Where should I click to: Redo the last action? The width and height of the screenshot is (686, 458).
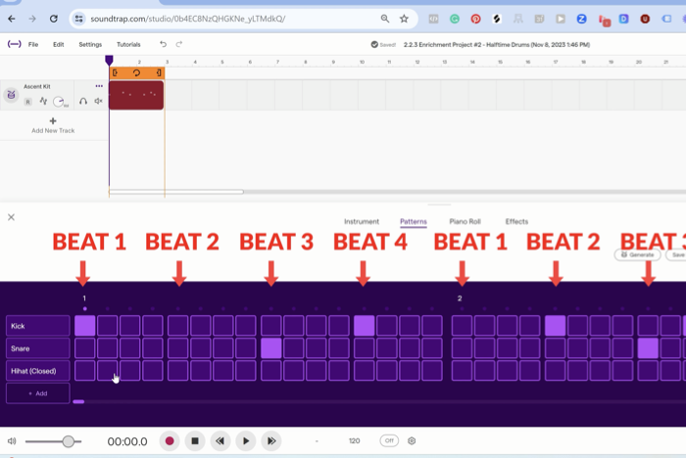[179, 44]
